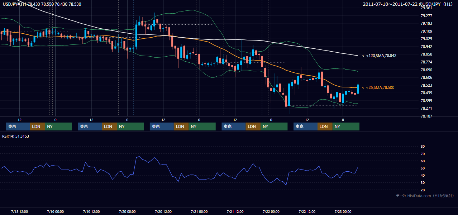Click the 7/23 00:00 time label

tap(343, 211)
